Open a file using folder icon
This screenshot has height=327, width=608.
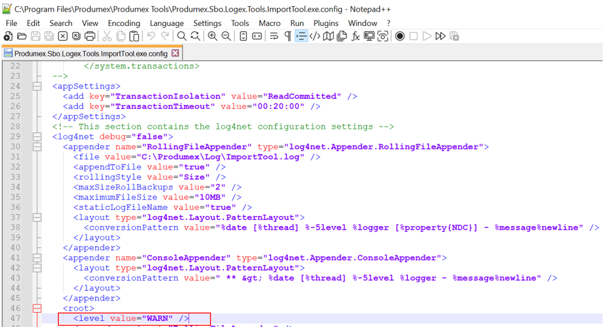coord(22,37)
